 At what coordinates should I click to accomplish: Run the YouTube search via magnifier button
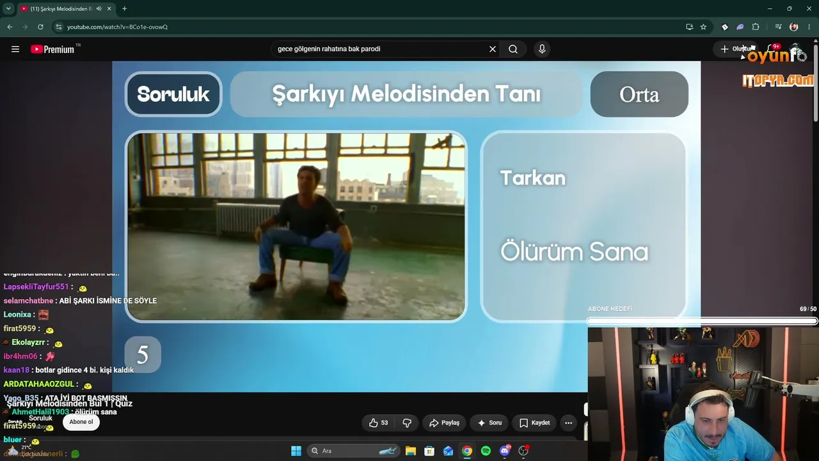point(513,49)
